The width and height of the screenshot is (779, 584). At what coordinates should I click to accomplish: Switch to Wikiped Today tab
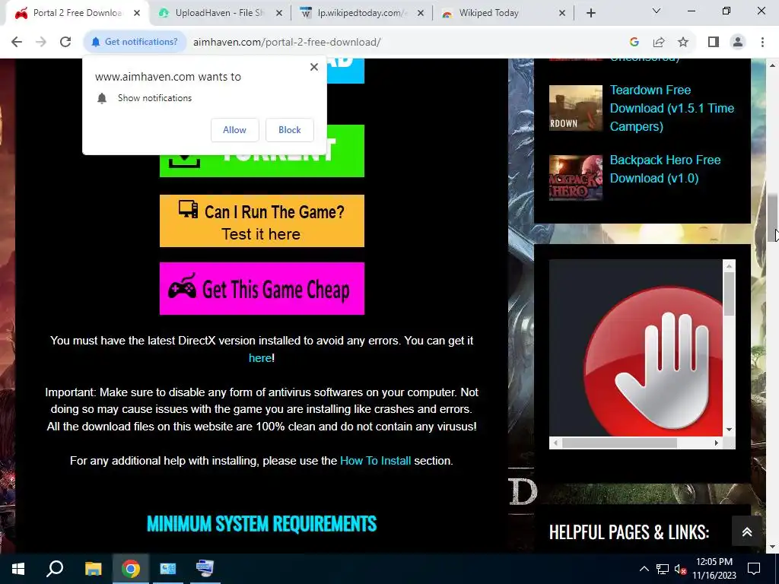[x=503, y=14]
